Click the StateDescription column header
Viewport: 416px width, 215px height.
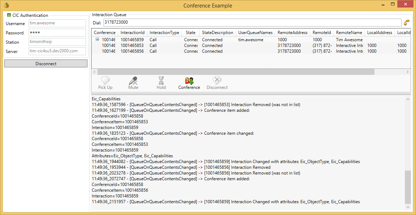(217, 32)
